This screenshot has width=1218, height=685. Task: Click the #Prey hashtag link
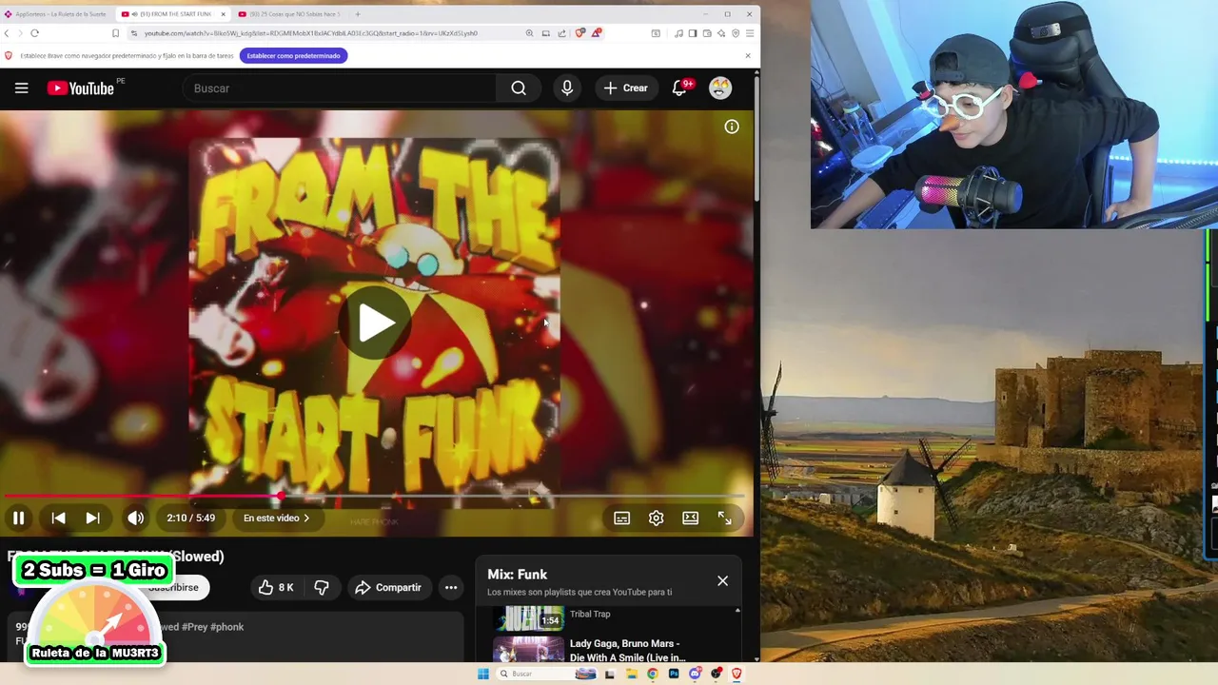point(193,627)
